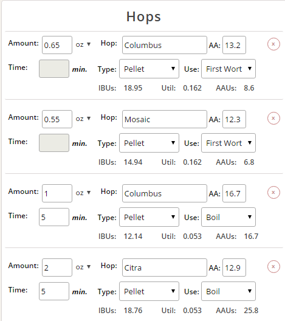The height and width of the screenshot is (321, 285).
Task: Open Type dropdown for Mosaic hop
Action: [149, 143]
